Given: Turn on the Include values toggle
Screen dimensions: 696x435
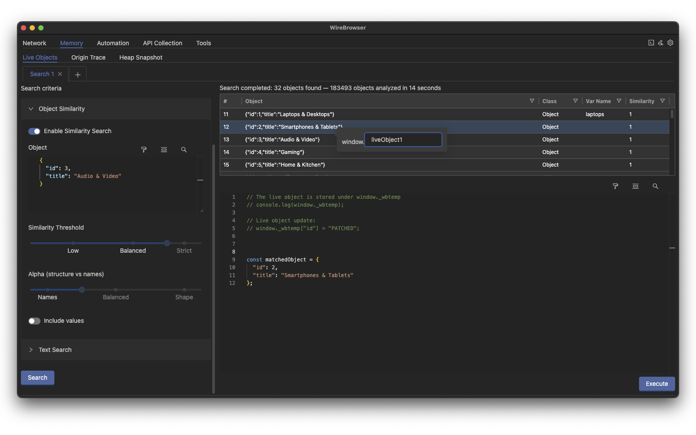Looking at the screenshot, I should coord(34,321).
